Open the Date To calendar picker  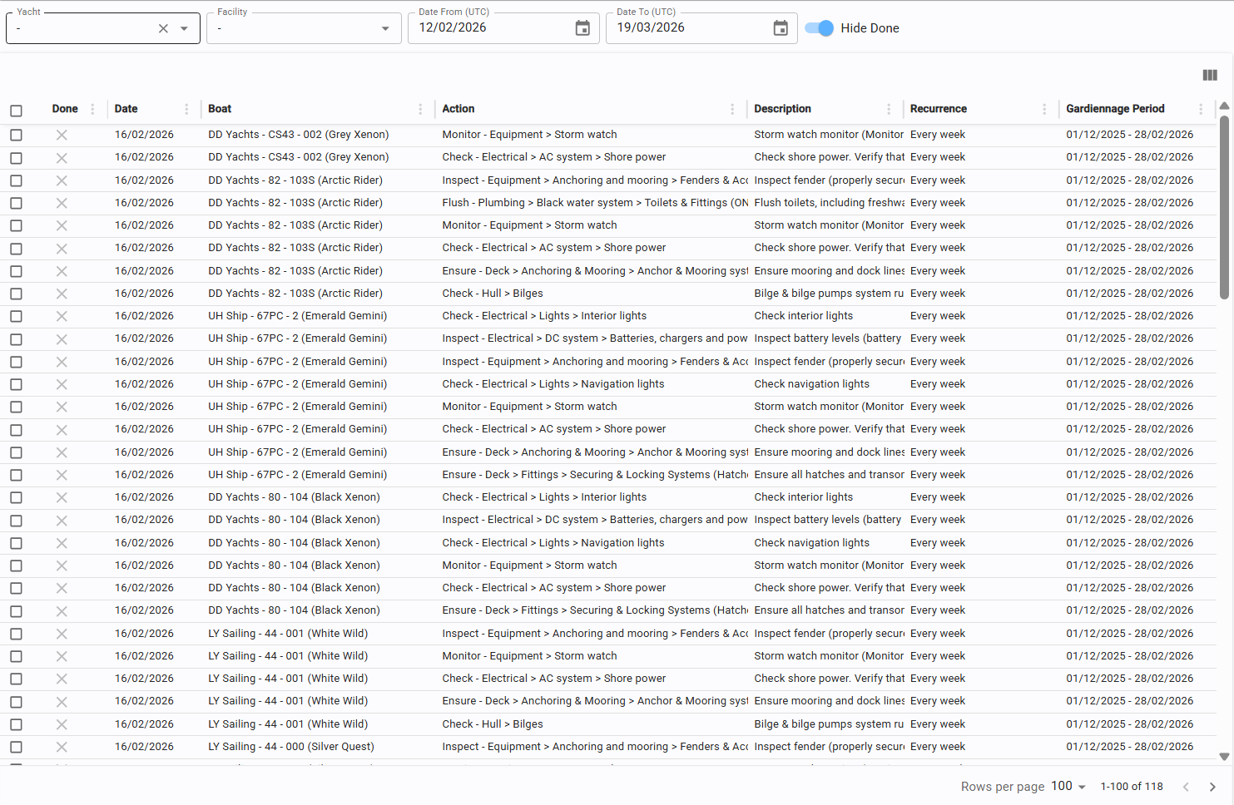pyautogui.click(x=781, y=28)
